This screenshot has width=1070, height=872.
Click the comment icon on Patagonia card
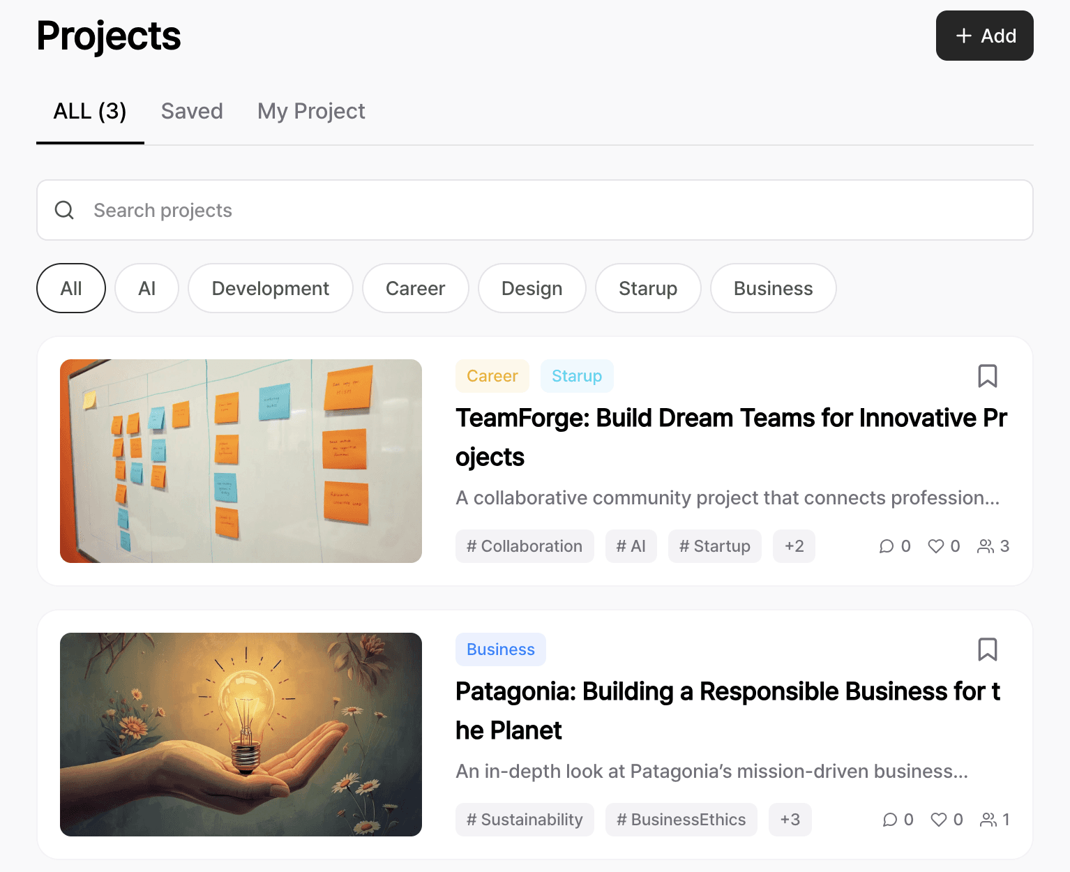[x=890, y=820]
